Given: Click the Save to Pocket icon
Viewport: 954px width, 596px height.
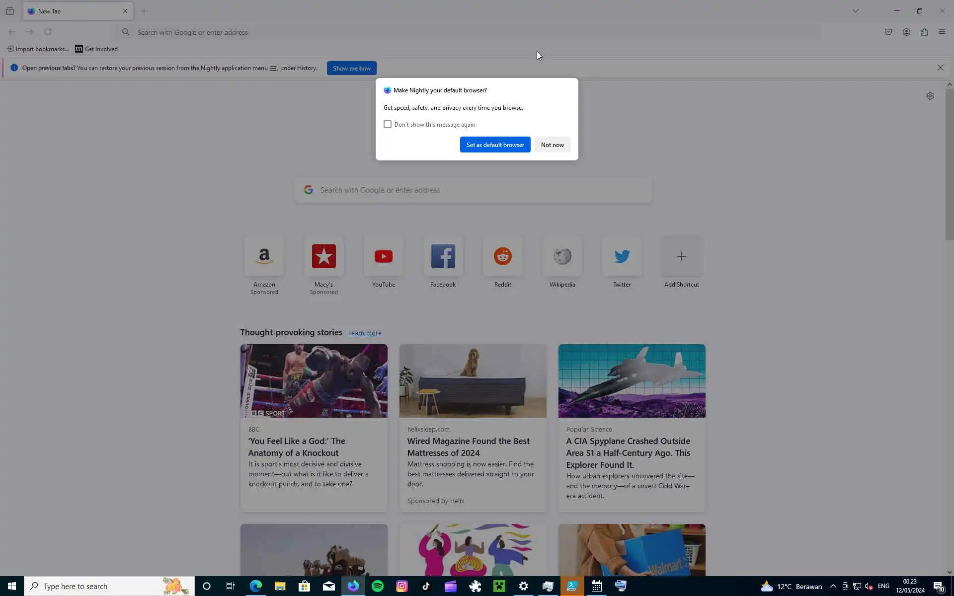Looking at the screenshot, I should click(x=888, y=32).
